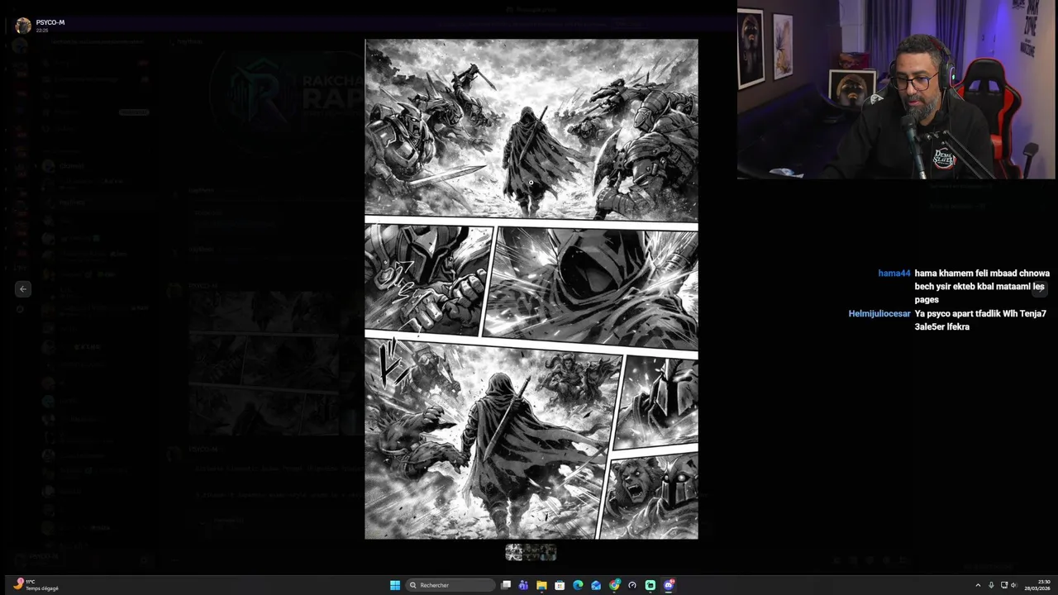Click the enlarged manga page image

pos(531,289)
